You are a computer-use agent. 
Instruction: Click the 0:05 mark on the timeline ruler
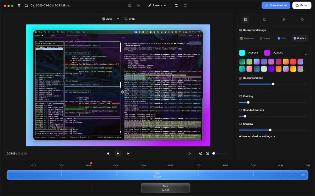tap(143, 166)
